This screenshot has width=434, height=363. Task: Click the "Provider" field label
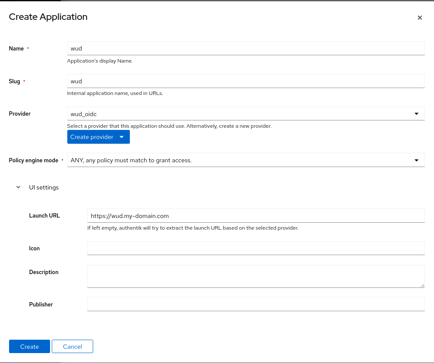[20, 114]
